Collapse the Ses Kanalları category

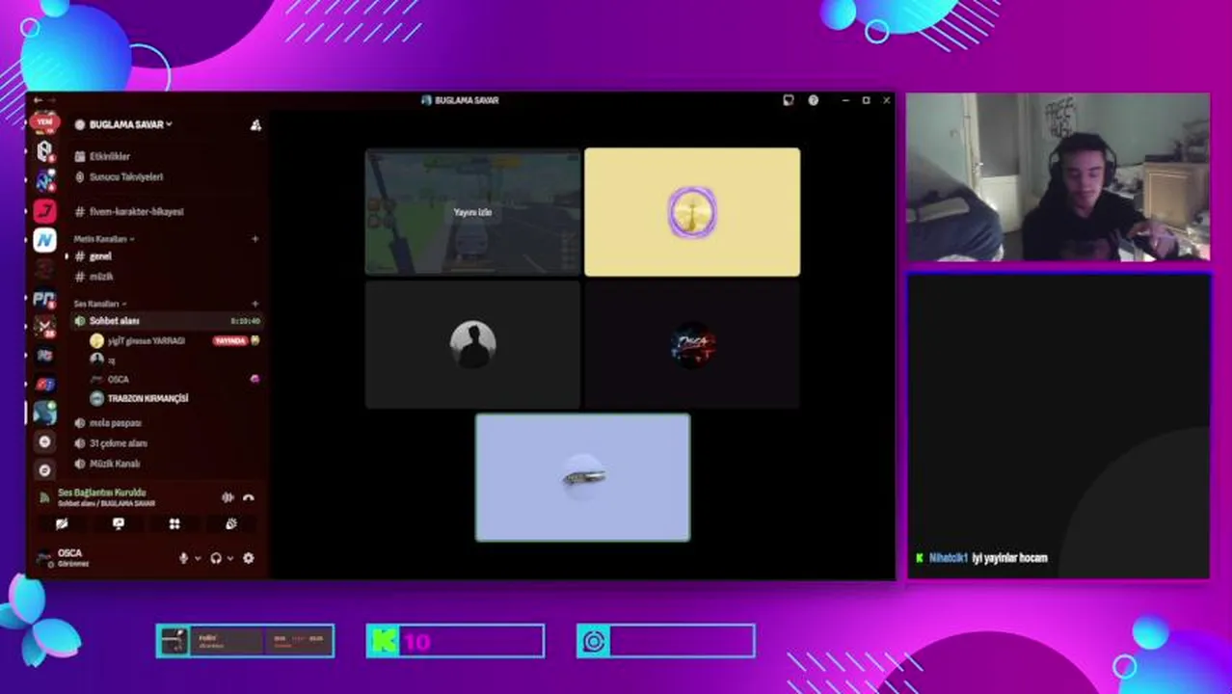[x=100, y=304]
